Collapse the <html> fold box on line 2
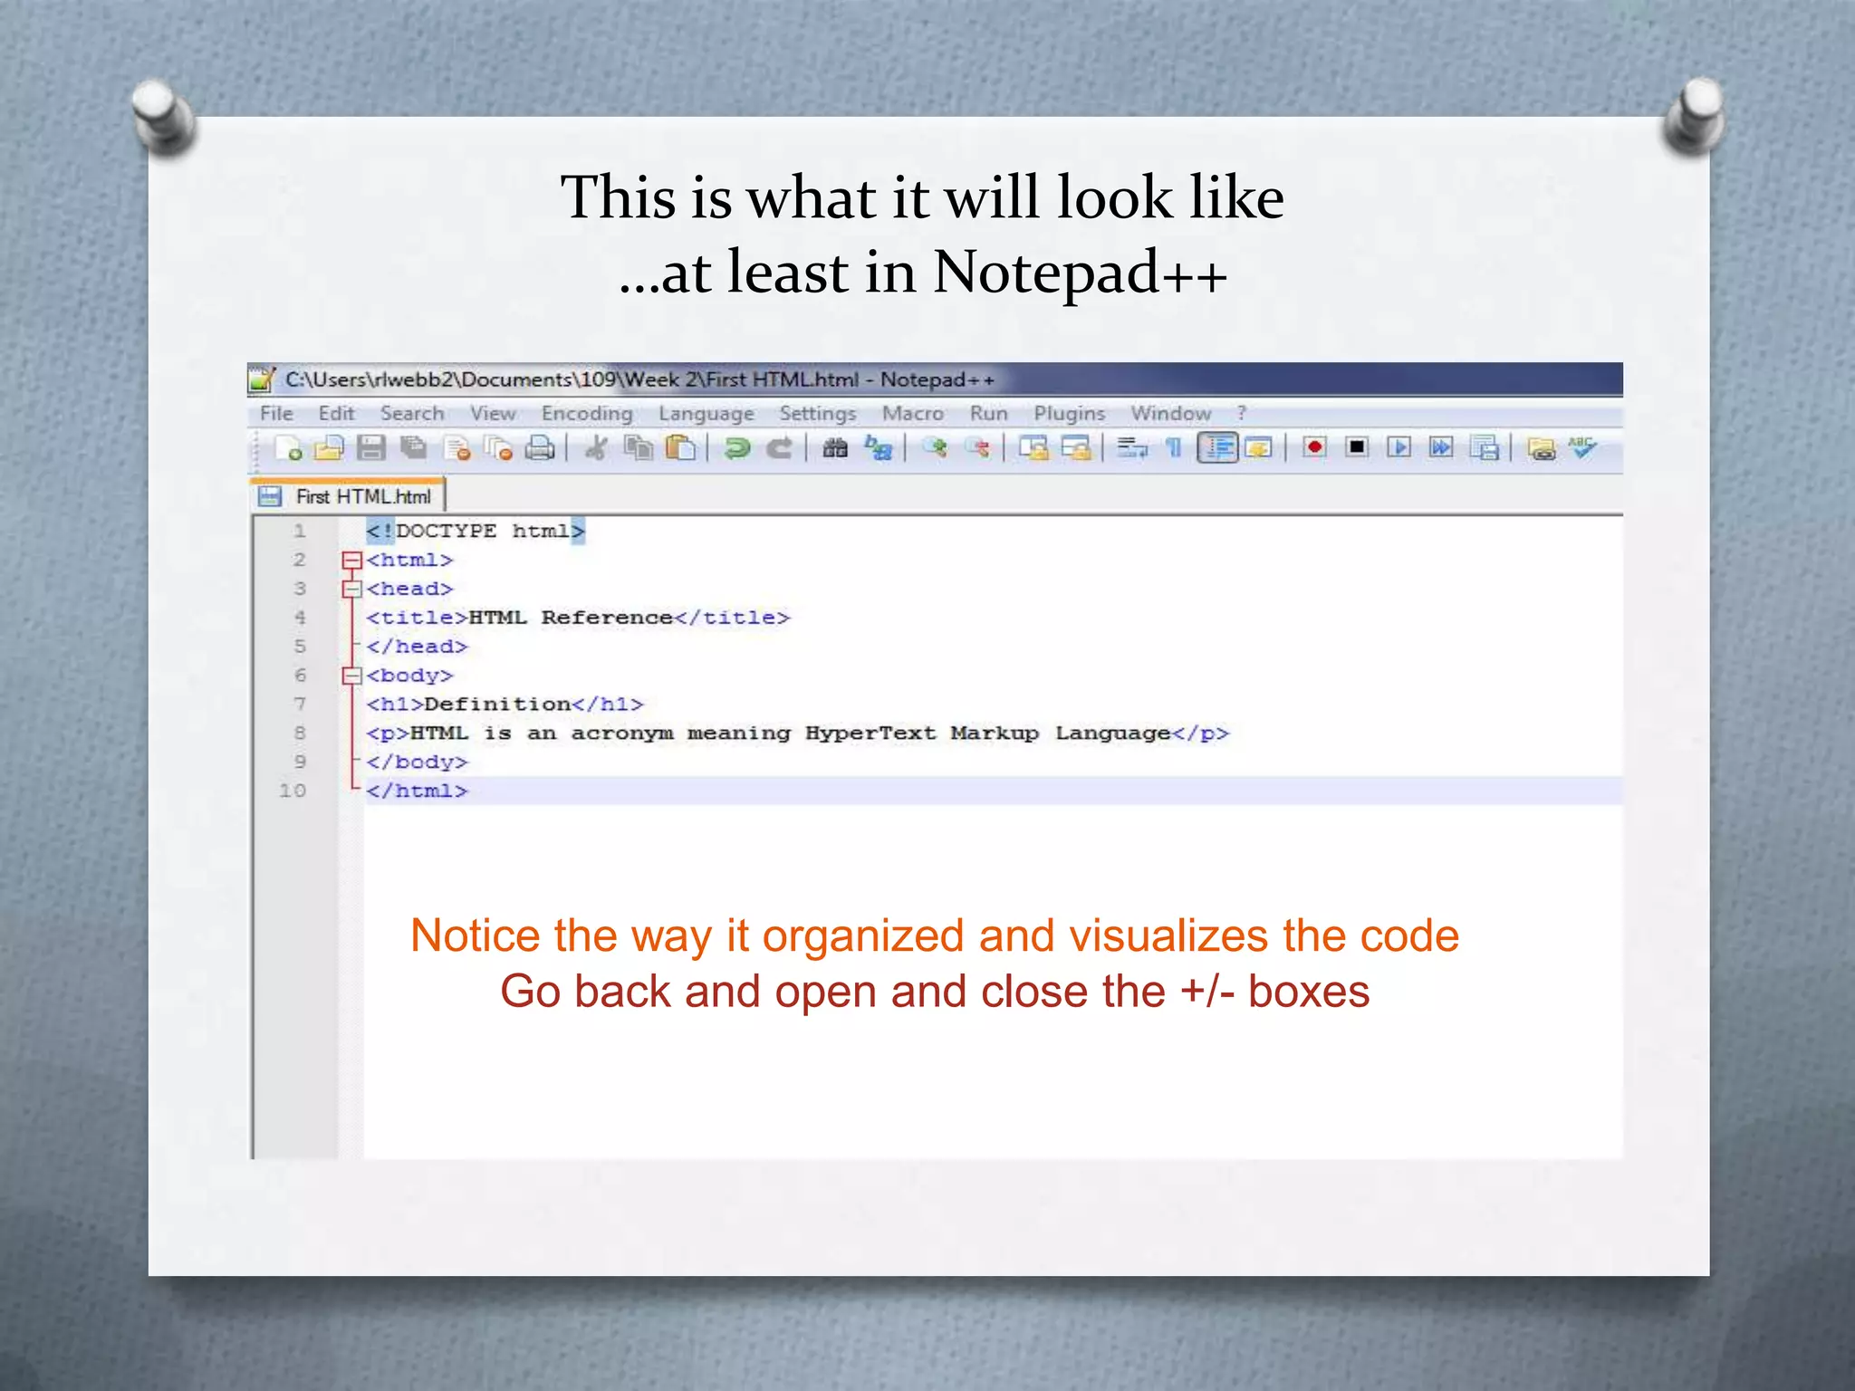Viewport: 1855px width, 1391px height. point(351,561)
